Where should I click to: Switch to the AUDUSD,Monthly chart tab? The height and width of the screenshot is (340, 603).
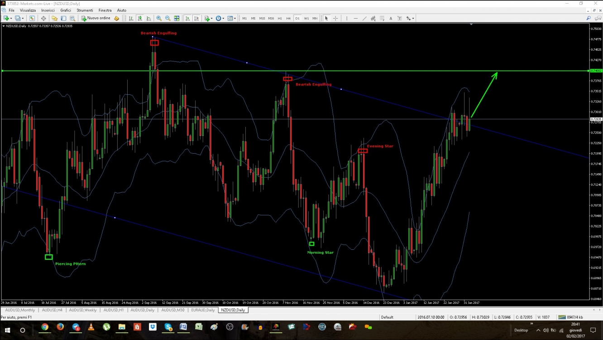coord(20,310)
